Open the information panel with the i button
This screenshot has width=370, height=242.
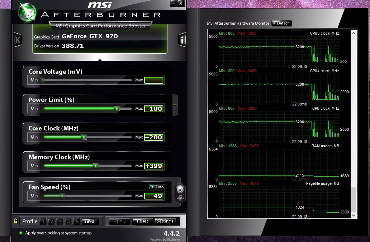point(182,40)
